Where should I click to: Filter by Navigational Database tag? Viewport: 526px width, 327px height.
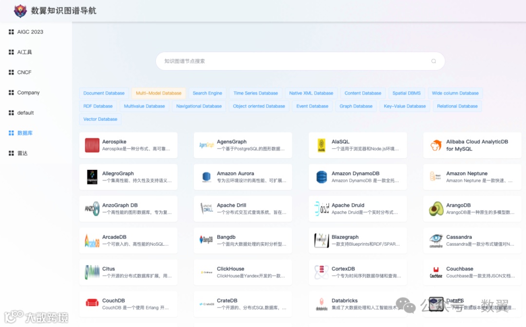199,106
